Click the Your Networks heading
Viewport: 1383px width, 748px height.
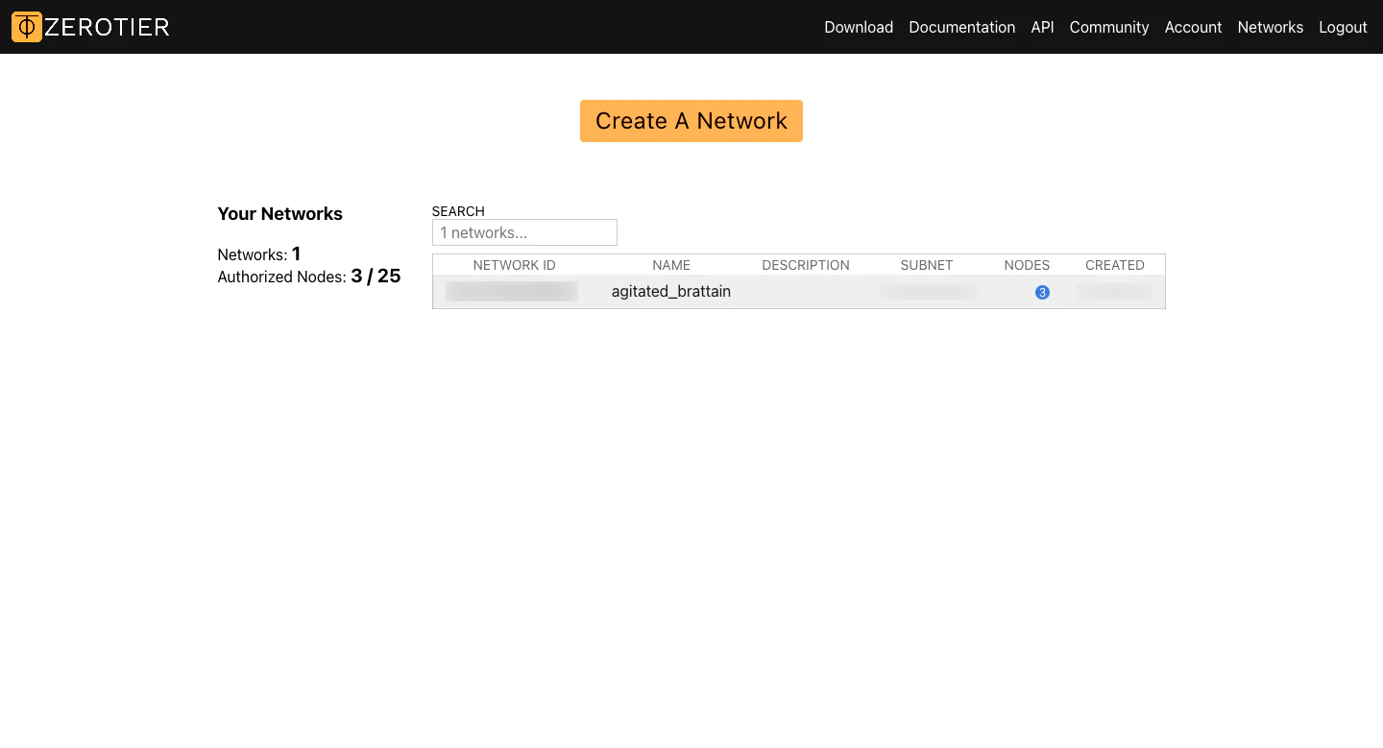click(280, 214)
